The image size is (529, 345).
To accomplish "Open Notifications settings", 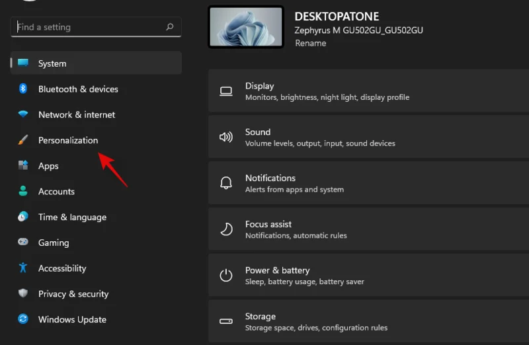I will coord(369,183).
